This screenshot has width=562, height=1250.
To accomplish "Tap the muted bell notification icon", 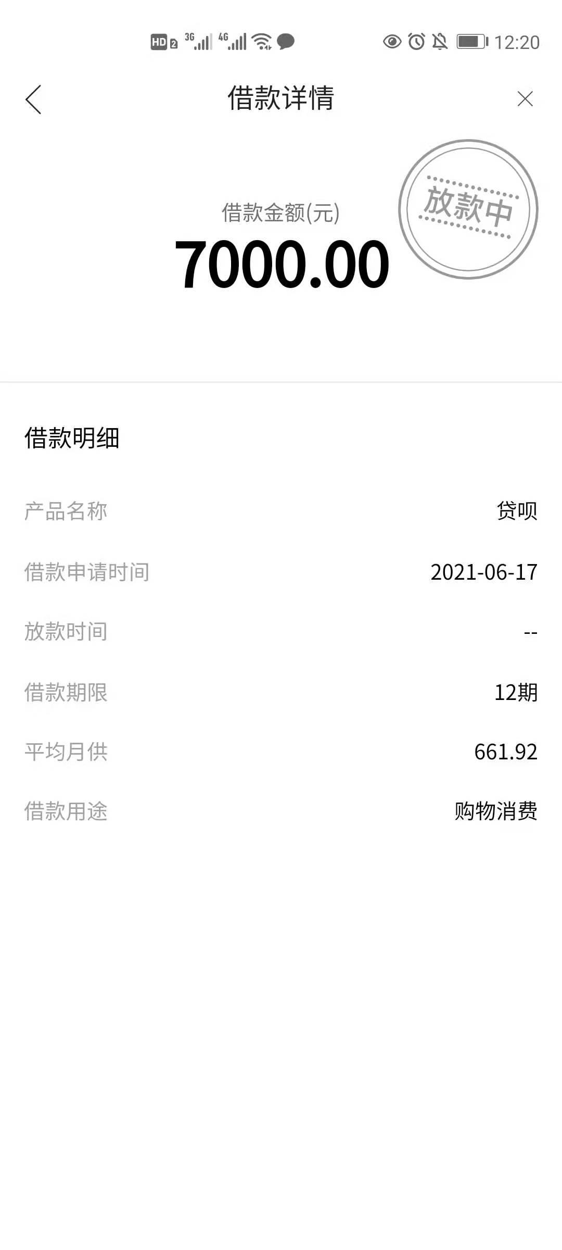I will click(x=440, y=42).
